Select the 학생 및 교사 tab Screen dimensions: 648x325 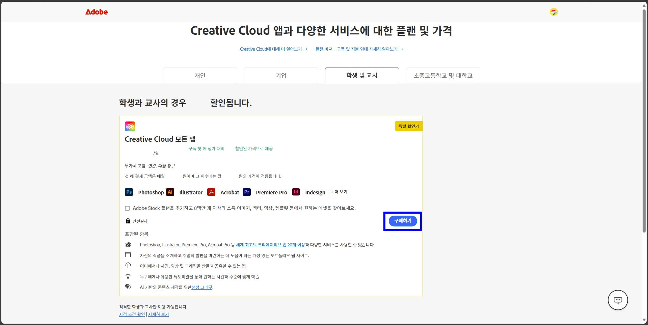click(362, 75)
